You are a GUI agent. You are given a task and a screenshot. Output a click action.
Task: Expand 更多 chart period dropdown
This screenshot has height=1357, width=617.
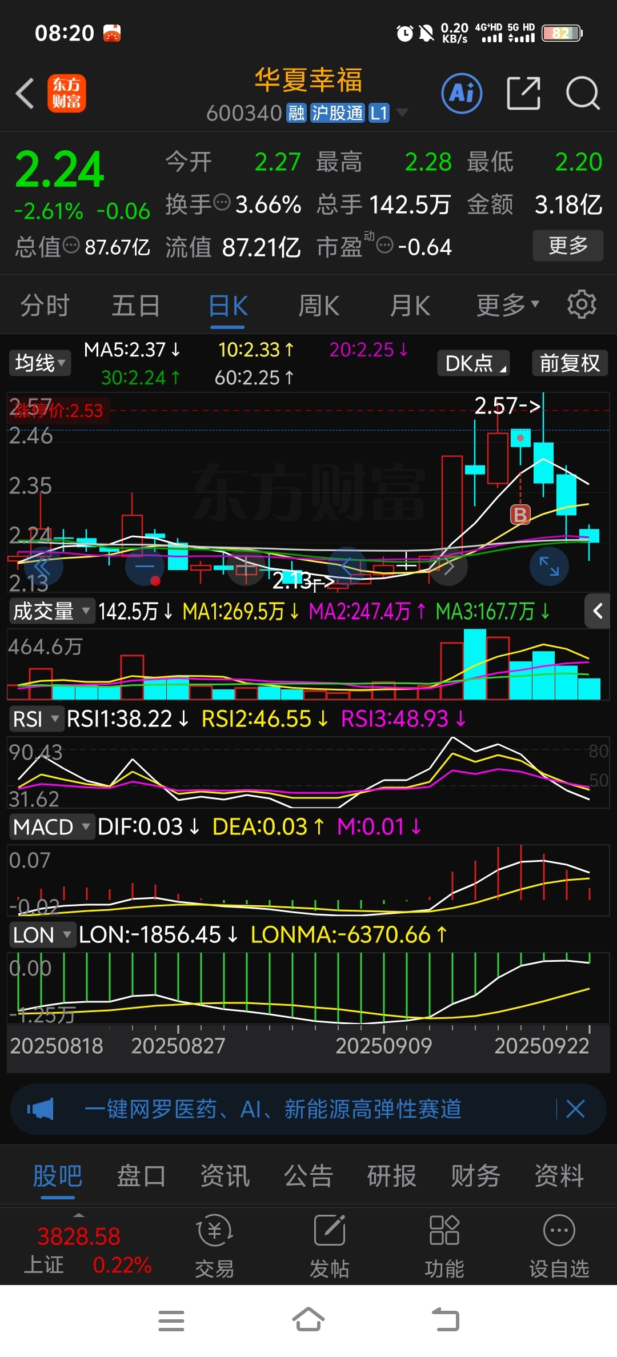click(508, 304)
